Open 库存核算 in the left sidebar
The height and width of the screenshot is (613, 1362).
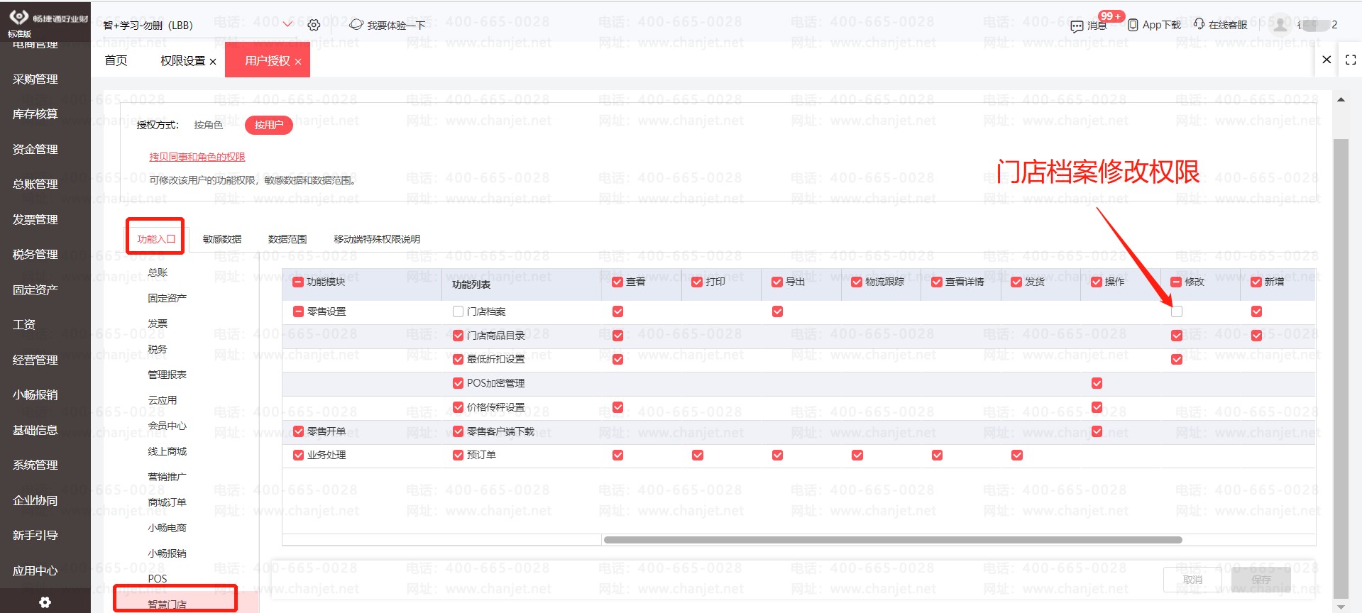(35, 114)
